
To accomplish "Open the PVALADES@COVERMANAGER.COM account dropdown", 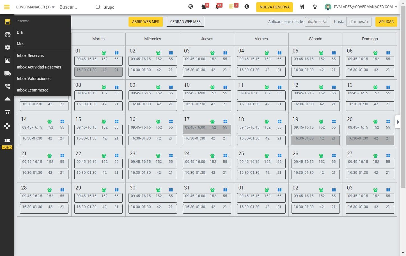I will coord(365,7).
